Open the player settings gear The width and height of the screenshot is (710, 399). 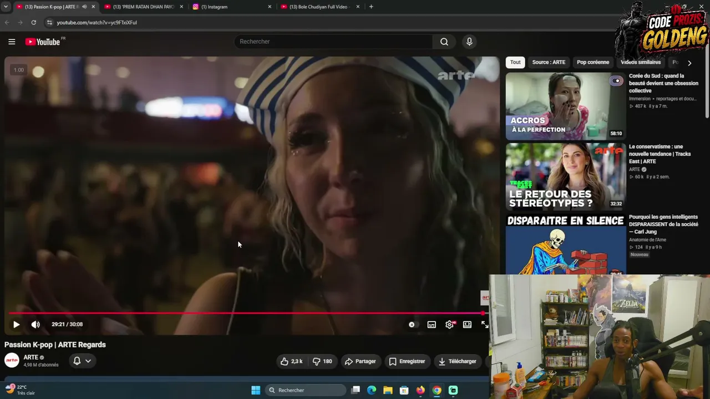point(450,325)
